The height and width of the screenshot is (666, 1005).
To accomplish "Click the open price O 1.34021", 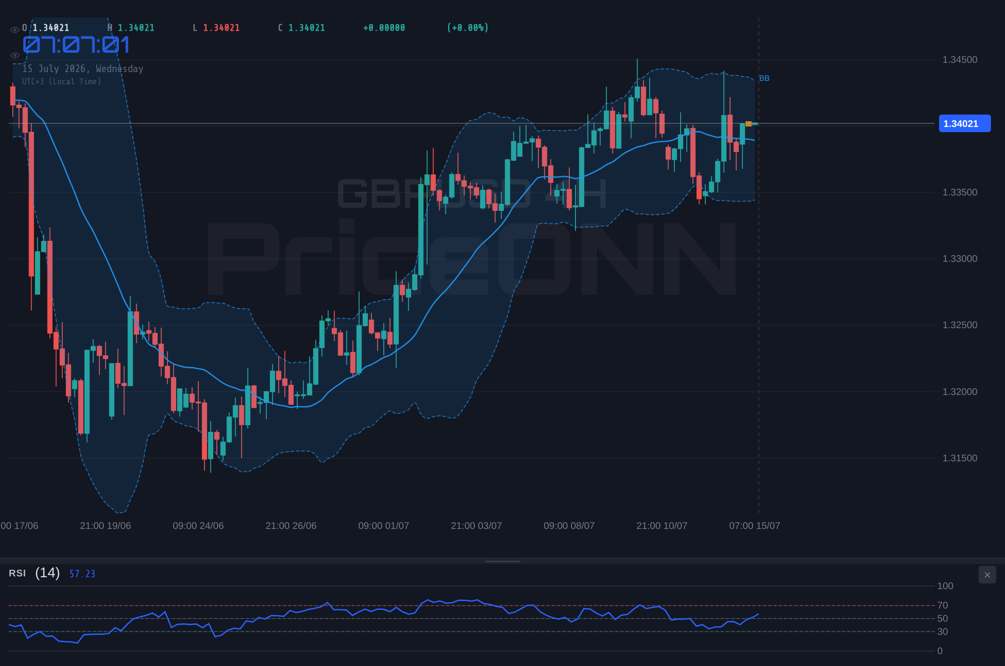I will [x=46, y=28].
